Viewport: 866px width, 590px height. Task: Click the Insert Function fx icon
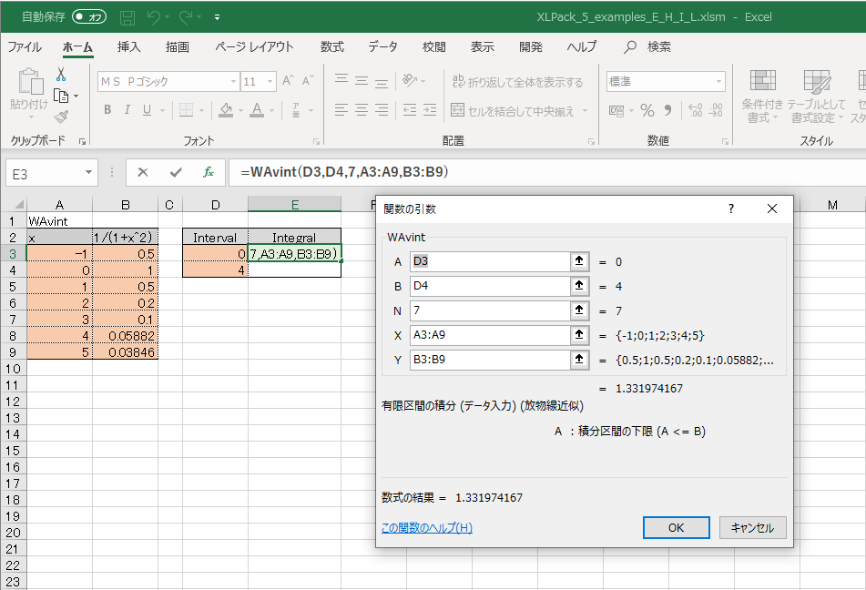(208, 172)
